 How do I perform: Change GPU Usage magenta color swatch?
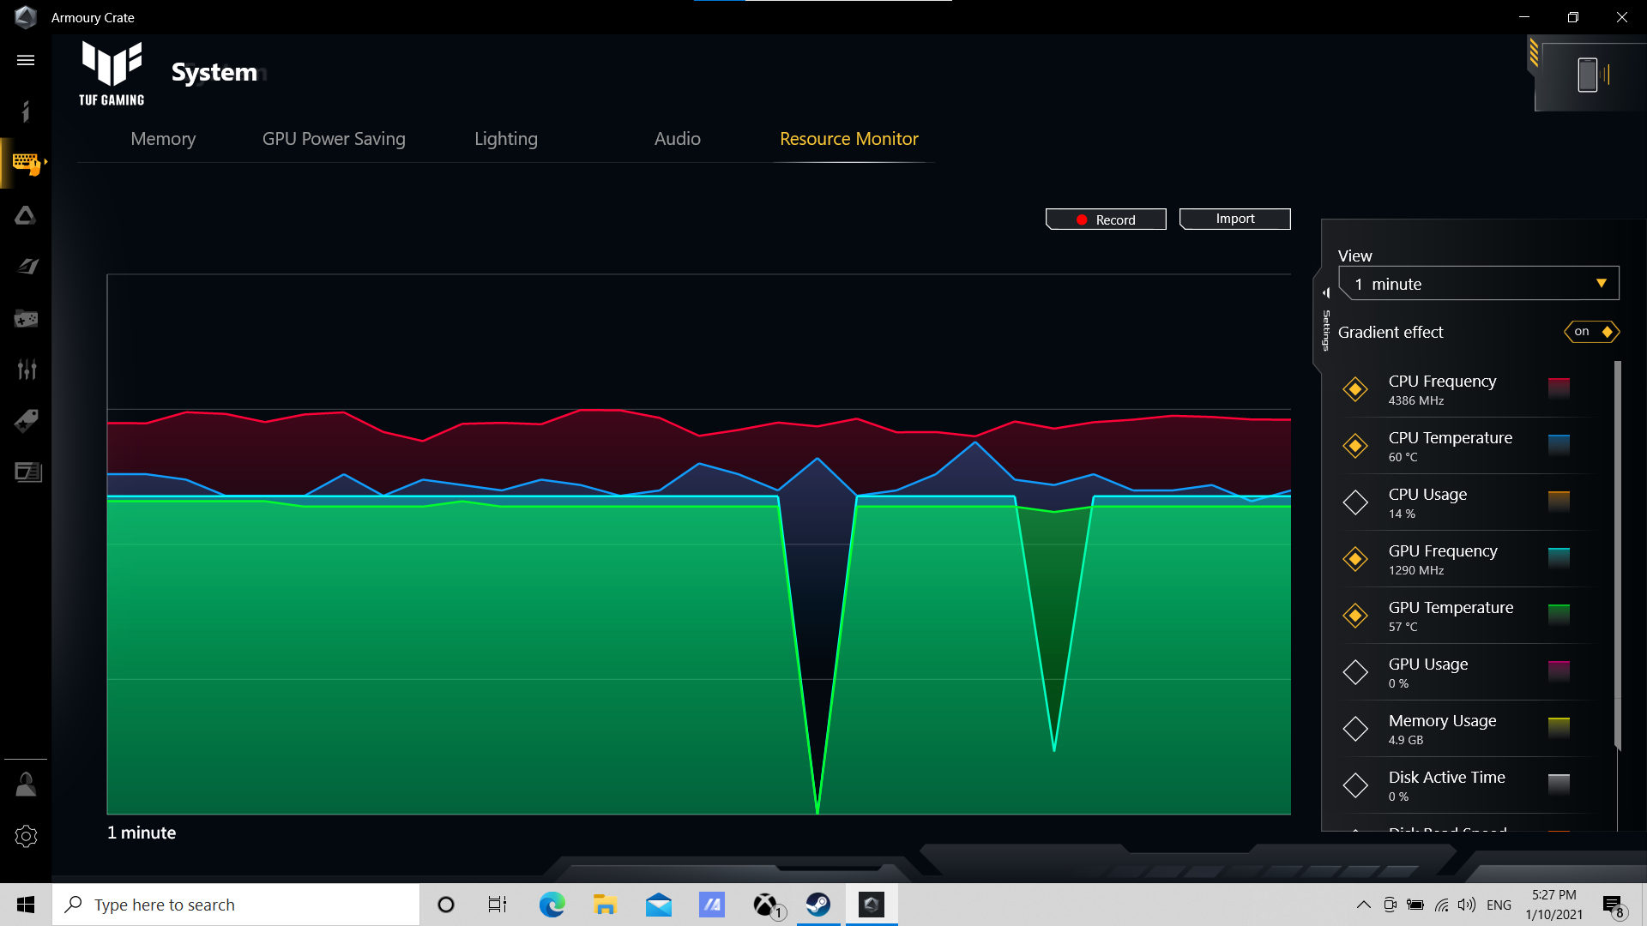1559,671
